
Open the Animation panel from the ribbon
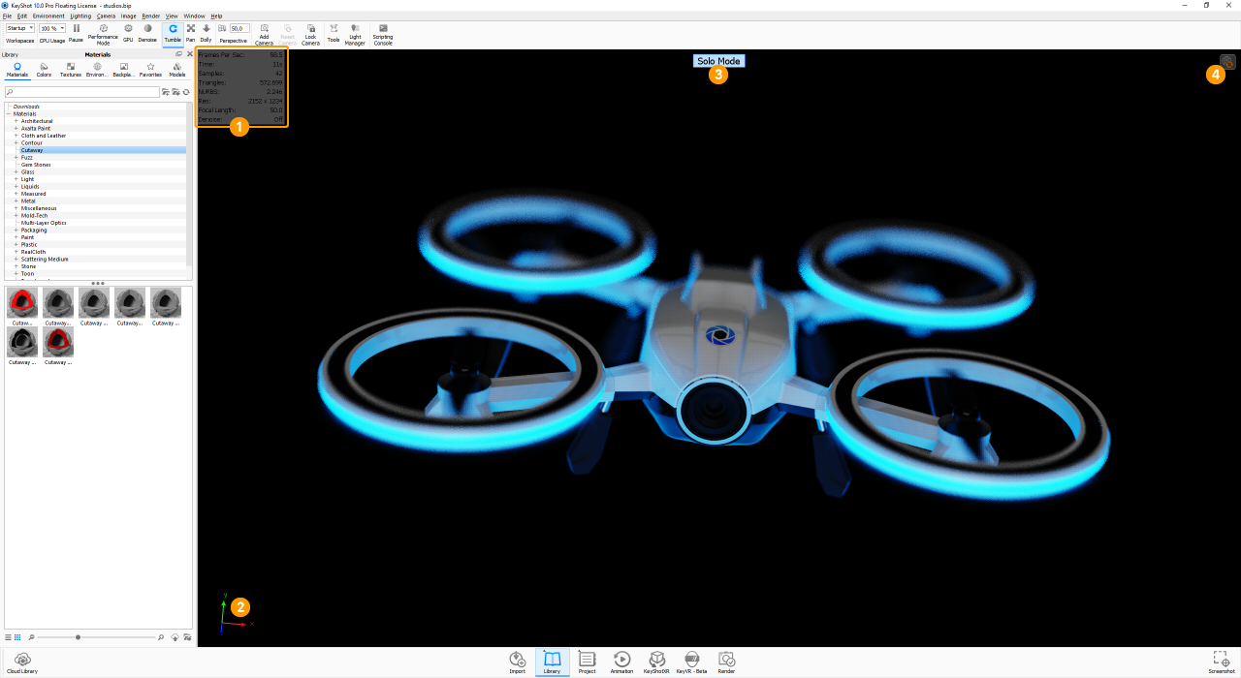621,661
